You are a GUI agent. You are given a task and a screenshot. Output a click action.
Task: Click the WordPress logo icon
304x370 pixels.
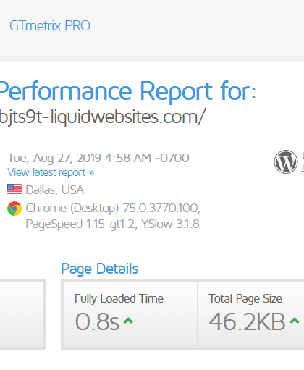point(286,161)
